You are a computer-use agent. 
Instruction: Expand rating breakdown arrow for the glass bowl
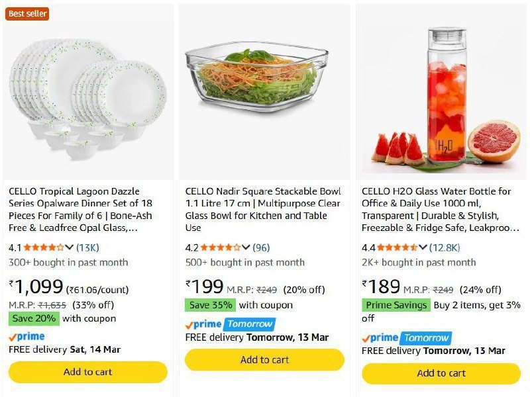(246, 247)
